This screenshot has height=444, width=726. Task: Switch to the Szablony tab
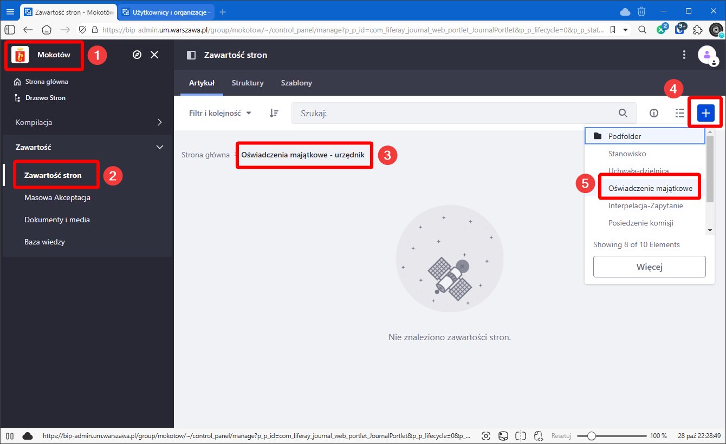point(296,83)
